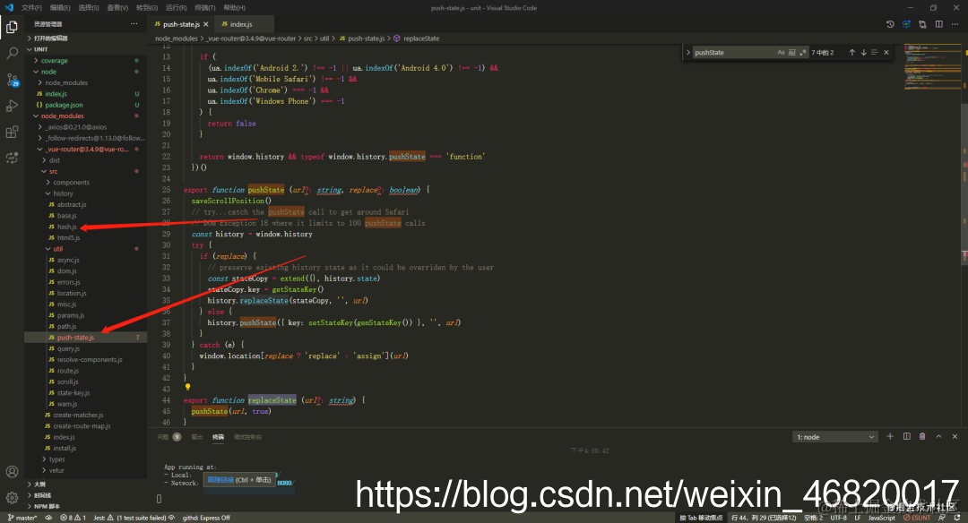
Task: Toggle regular expression in find widget
Action: click(802, 53)
